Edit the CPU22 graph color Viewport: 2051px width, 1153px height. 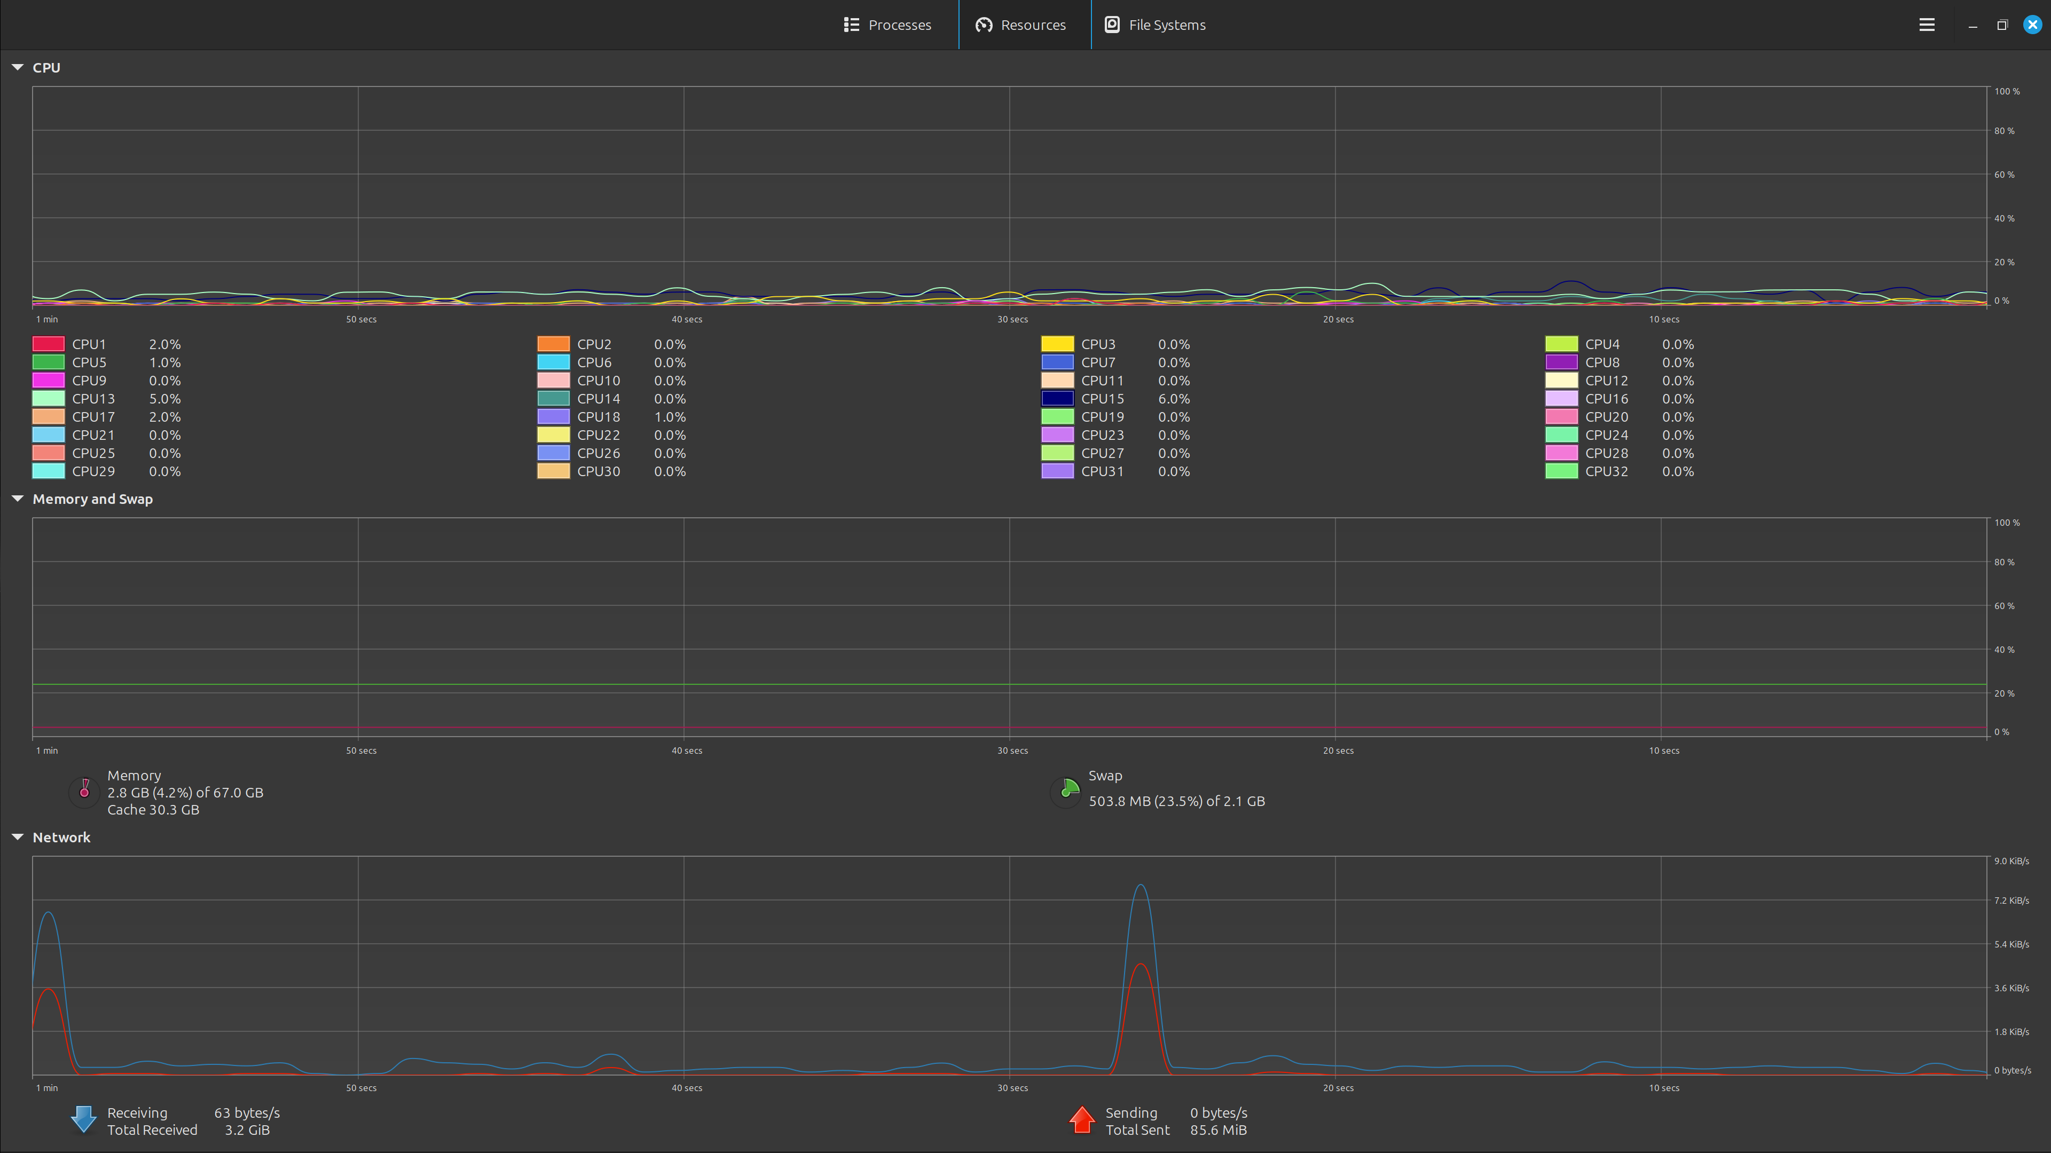tap(553, 435)
